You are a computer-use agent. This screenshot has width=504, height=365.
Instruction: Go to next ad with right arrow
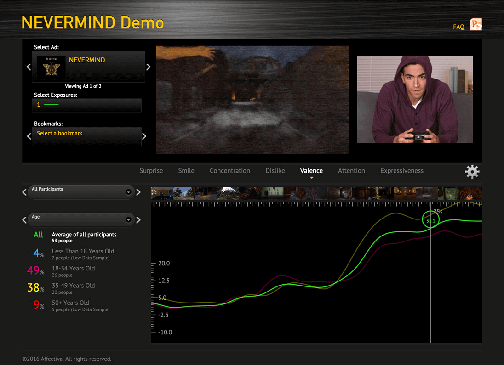(x=148, y=67)
